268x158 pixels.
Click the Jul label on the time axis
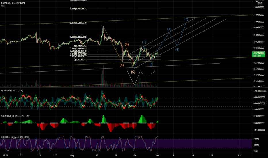coord(239,155)
